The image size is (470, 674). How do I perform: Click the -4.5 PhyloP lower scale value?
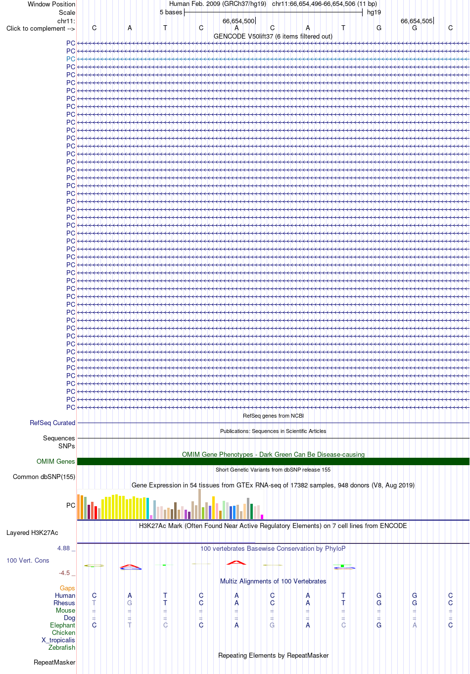pos(64,573)
